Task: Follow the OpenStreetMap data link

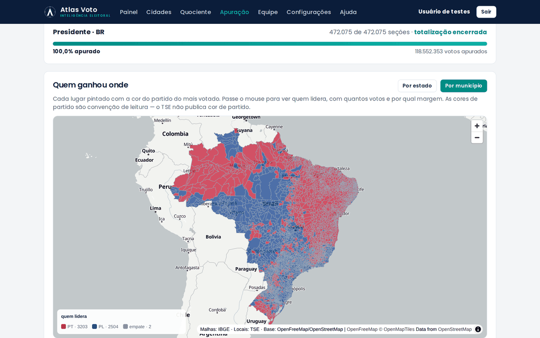Action: pos(454,329)
